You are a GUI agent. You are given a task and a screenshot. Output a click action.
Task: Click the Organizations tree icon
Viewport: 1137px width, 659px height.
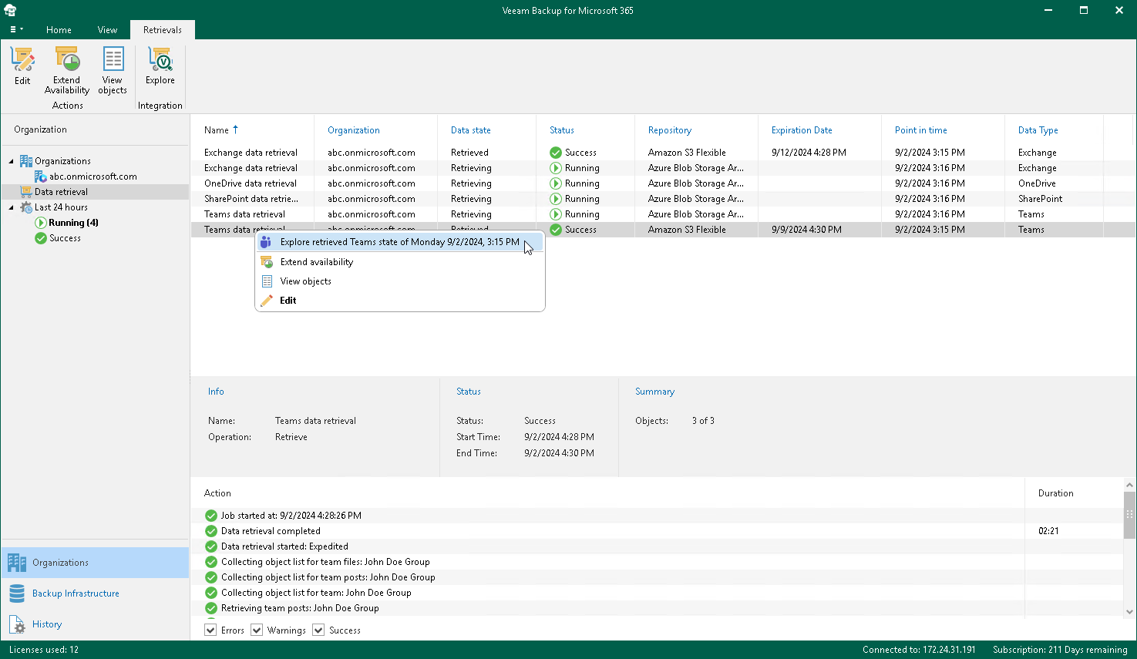pos(26,161)
